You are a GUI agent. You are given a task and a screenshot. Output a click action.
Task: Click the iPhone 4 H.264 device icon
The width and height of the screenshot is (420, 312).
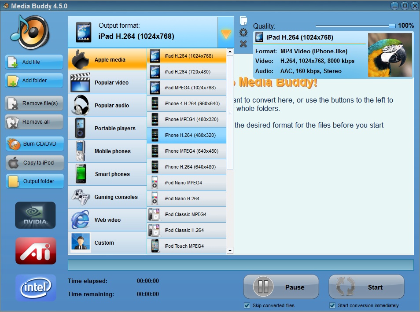155,103
